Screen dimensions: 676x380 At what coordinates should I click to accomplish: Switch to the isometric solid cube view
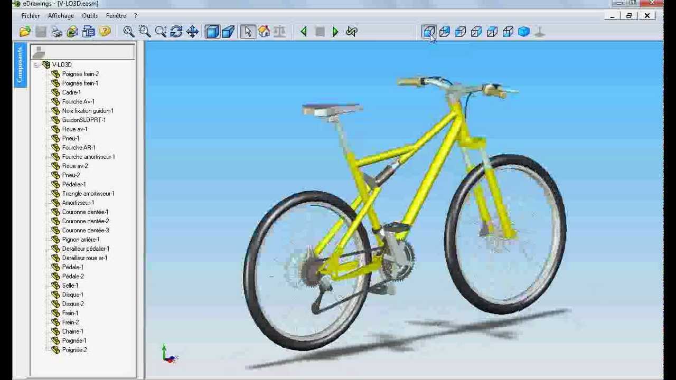524,32
